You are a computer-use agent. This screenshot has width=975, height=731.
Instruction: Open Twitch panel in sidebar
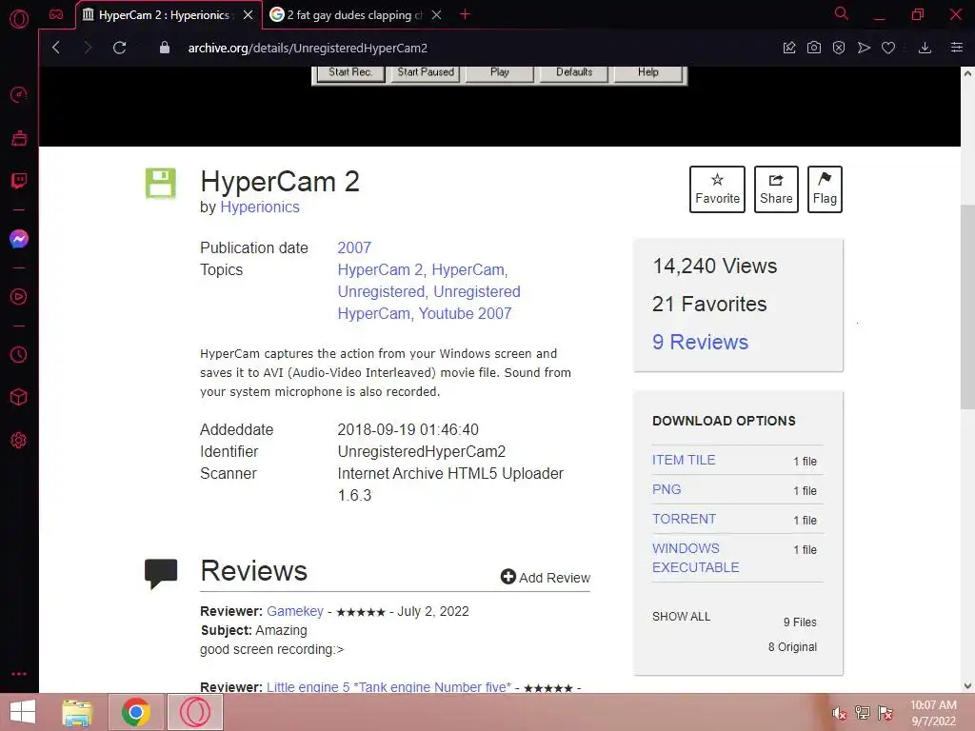point(19,180)
